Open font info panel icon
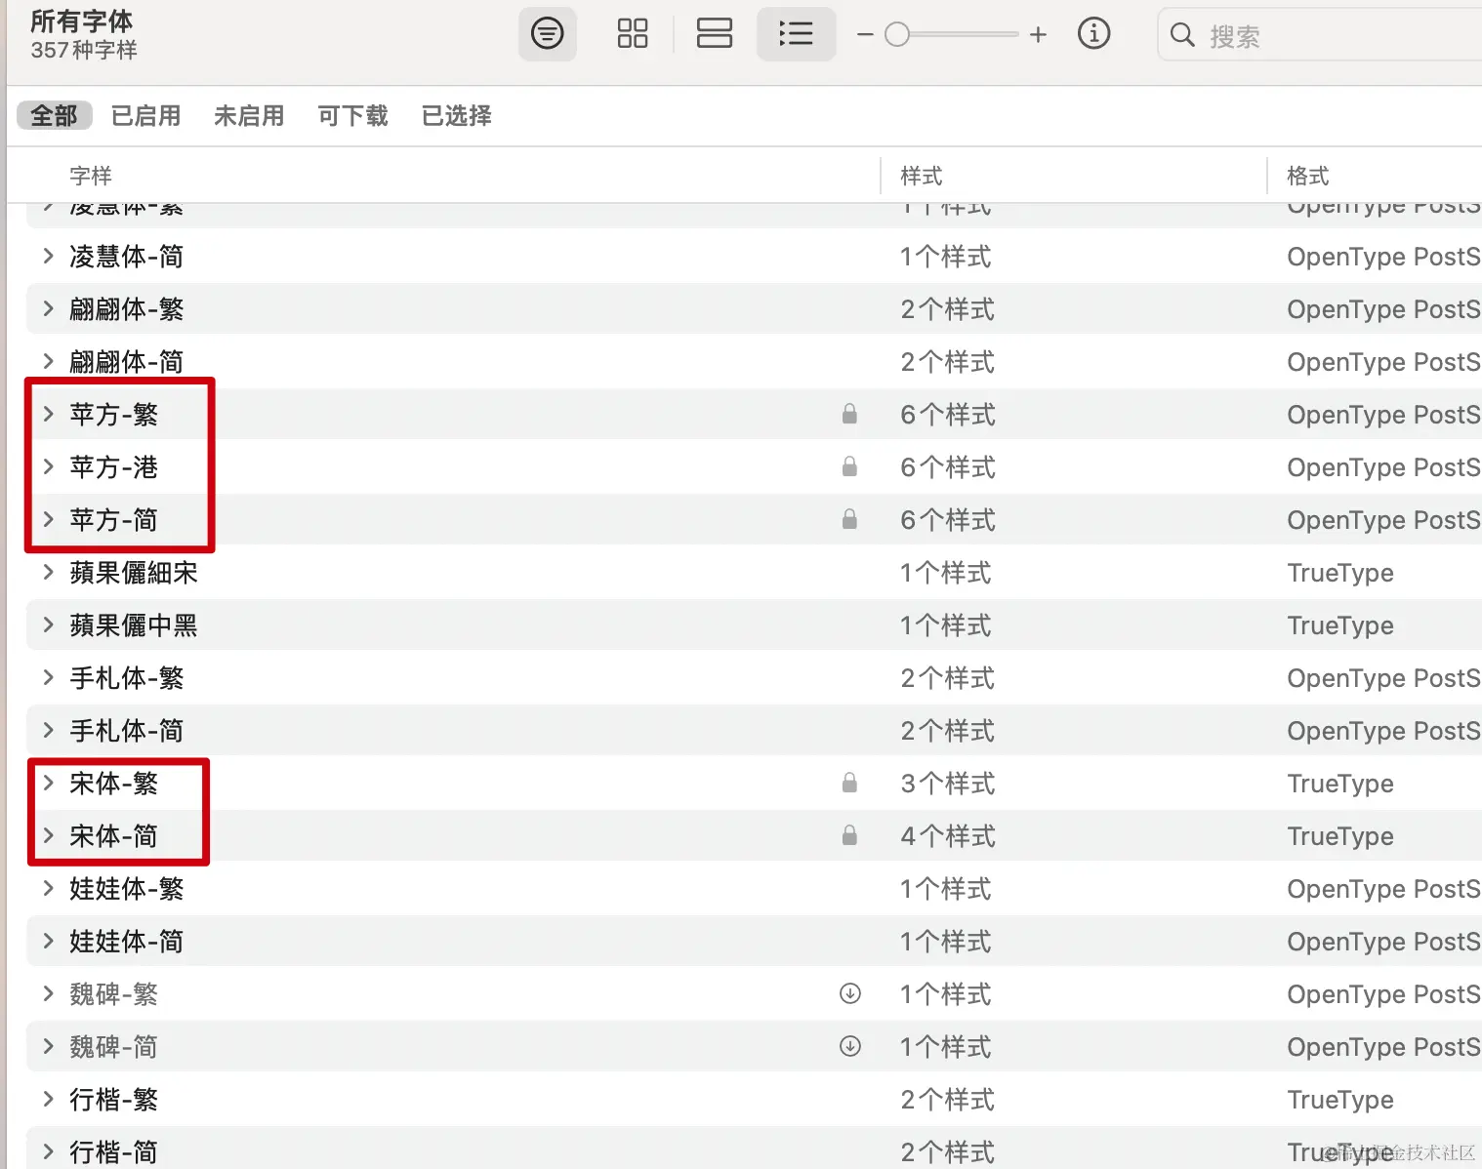The width and height of the screenshot is (1482, 1169). (x=1093, y=34)
